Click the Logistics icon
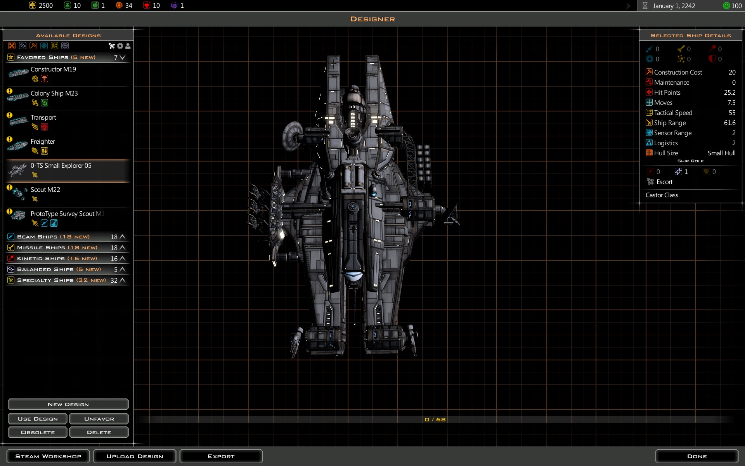This screenshot has width=745, height=466. click(649, 143)
